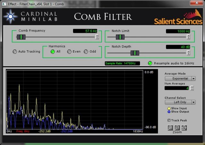Select All harmonics radio button
Image resolution: width=205 pixels, height=145 pixels.
coord(53,52)
